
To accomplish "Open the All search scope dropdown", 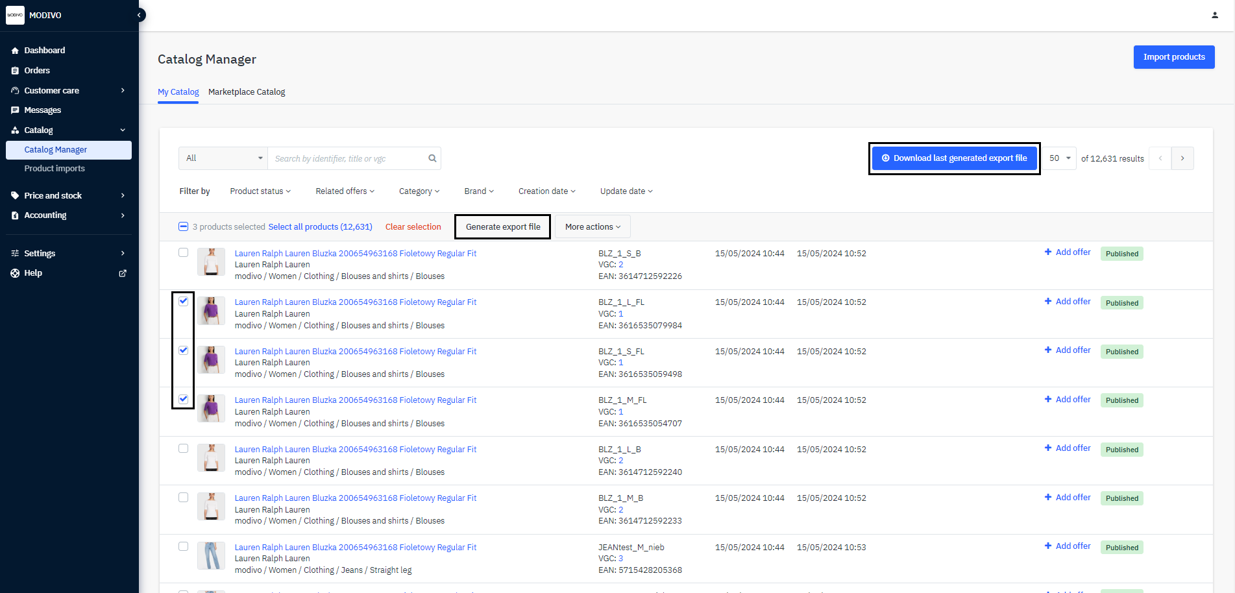I will pyautogui.click(x=223, y=158).
